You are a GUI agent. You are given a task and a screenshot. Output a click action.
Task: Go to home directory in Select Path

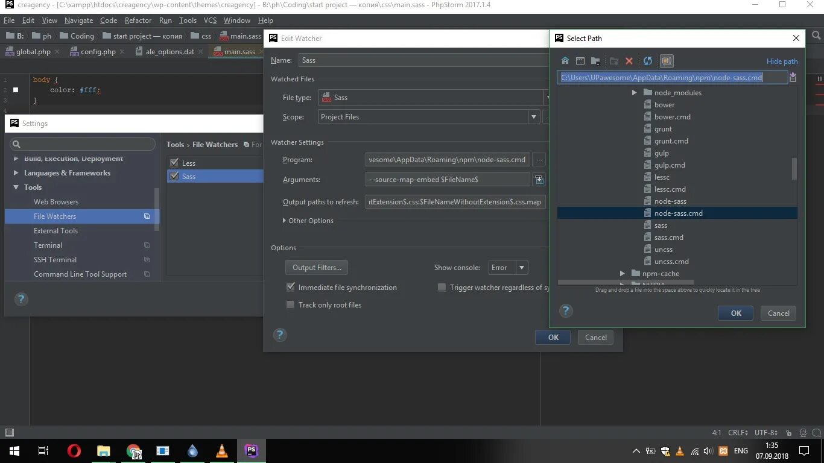[x=565, y=61]
